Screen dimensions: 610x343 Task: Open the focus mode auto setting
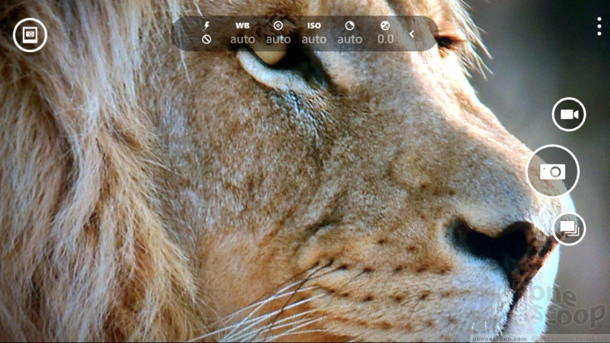pos(278,33)
